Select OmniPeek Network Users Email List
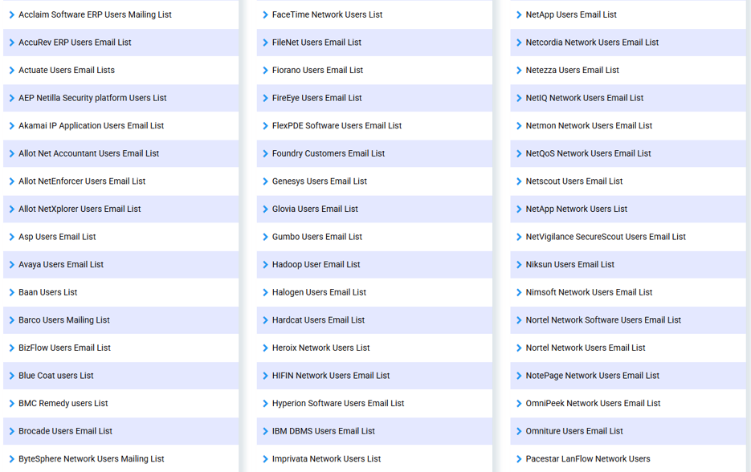Screen dimensions: 751x472 tap(593, 404)
